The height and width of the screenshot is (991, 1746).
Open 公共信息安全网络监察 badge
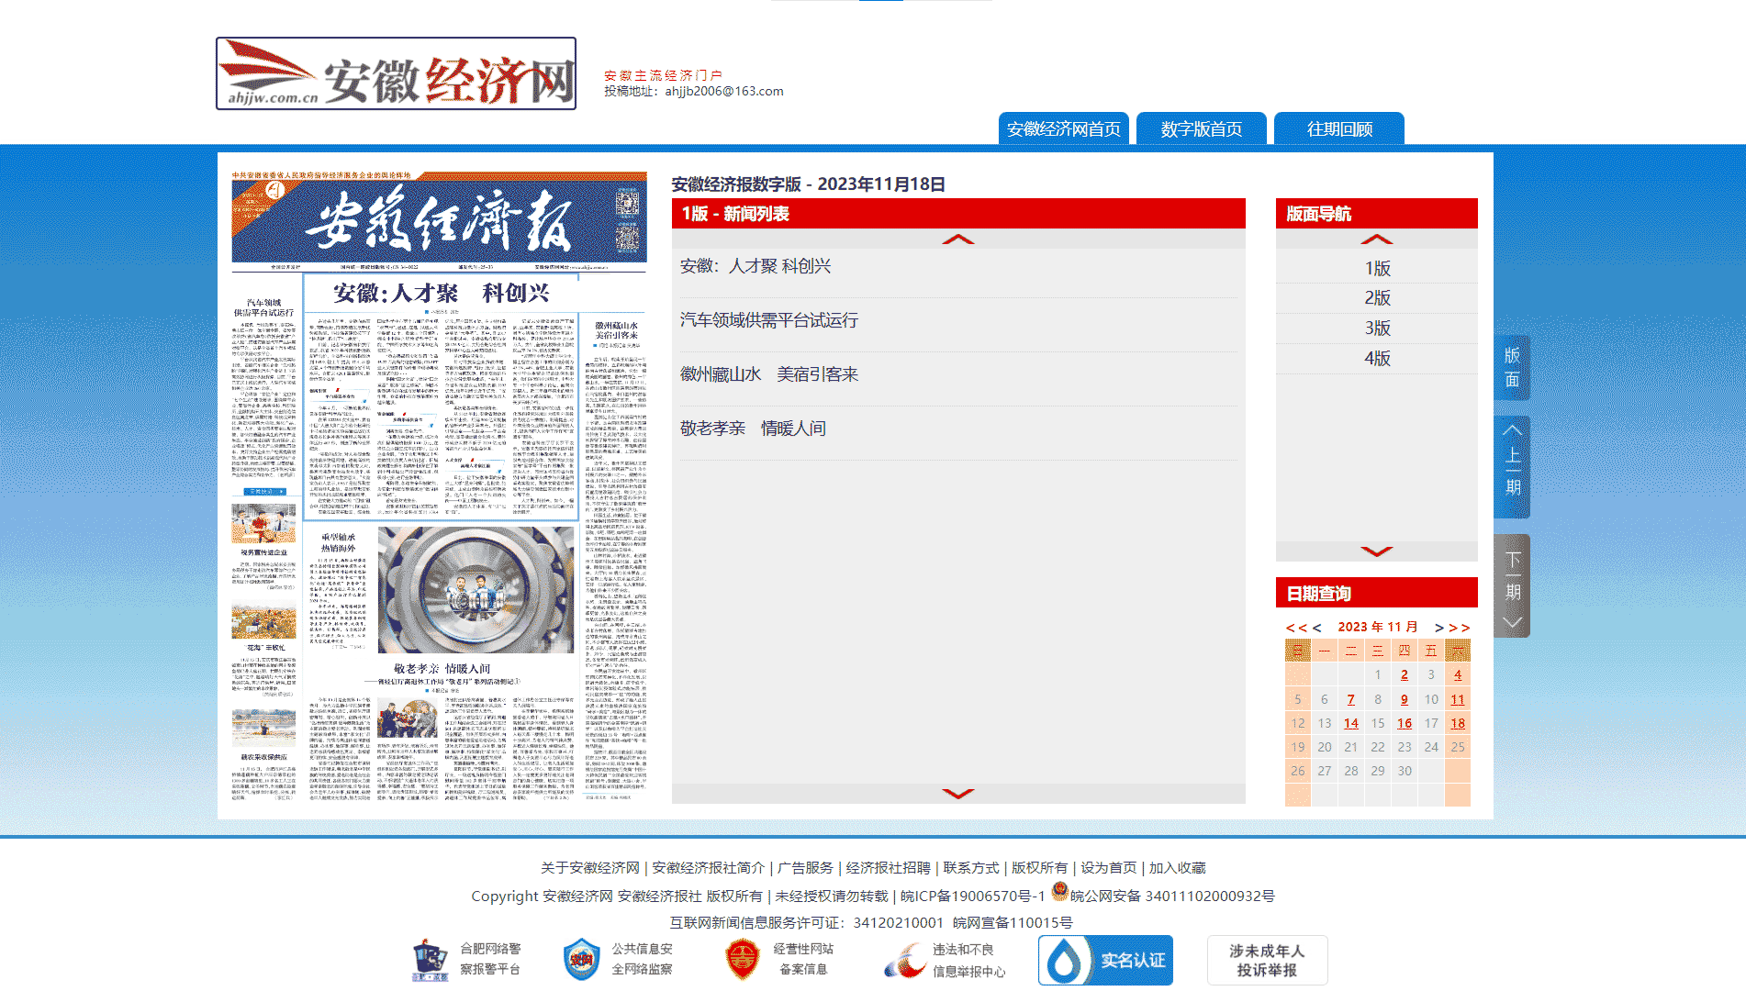tap(619, 960)
